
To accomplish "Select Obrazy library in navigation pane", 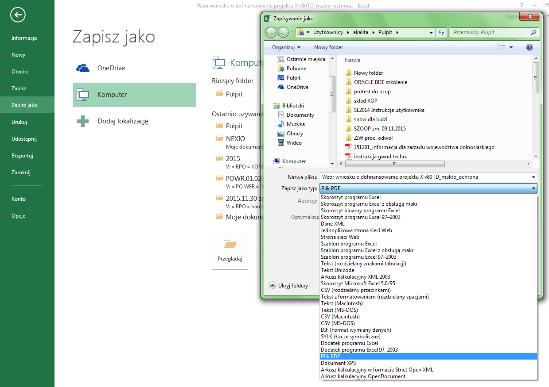I will tap(290, 134).
